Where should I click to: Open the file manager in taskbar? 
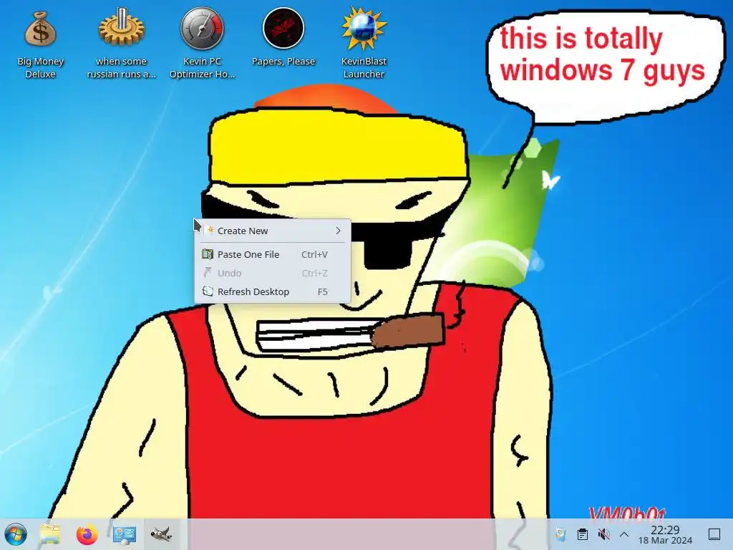click(x=50, y=534)
